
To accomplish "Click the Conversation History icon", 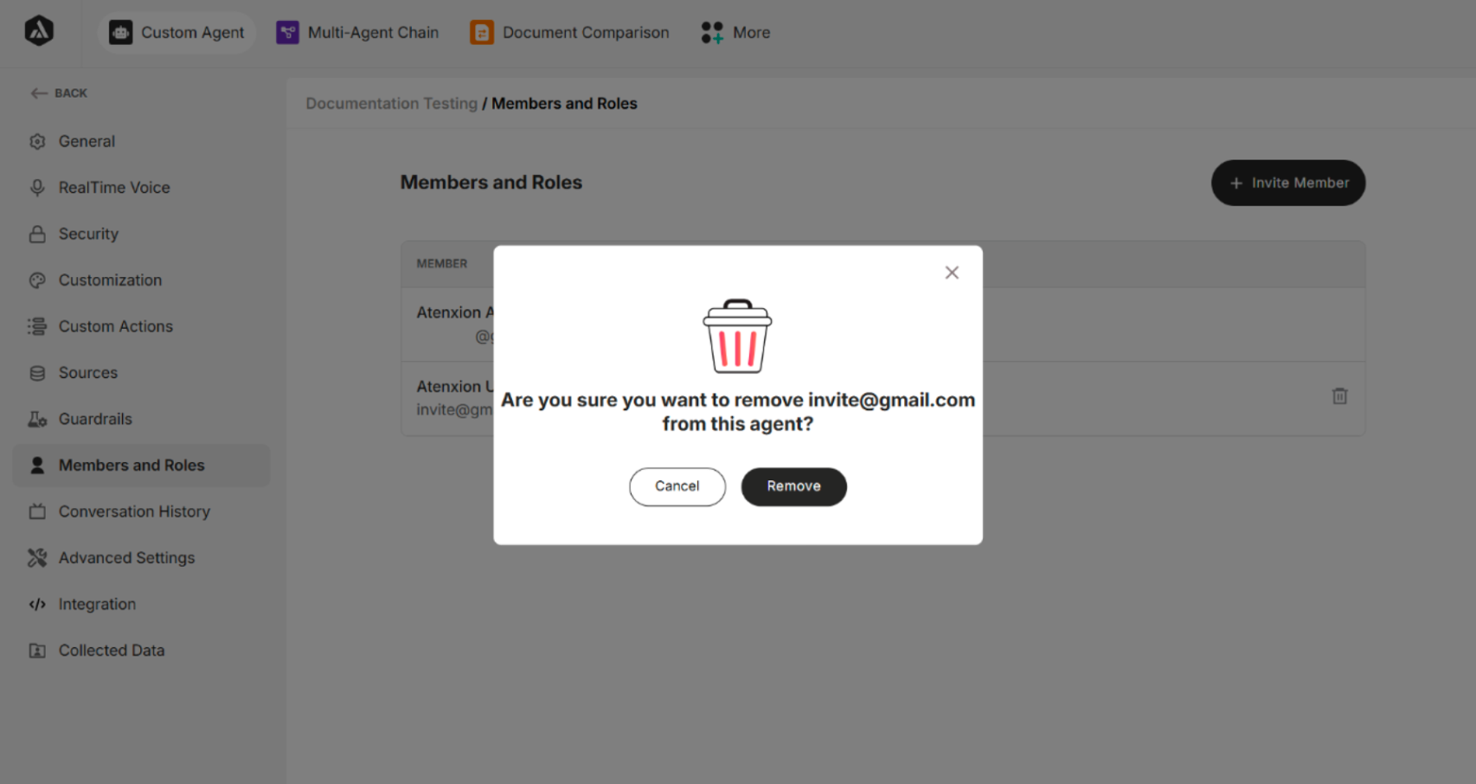I will tap(37, 511).
